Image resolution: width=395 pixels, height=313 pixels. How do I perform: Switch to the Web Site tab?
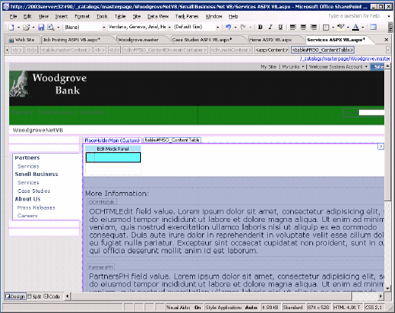(x=22, y=40)
